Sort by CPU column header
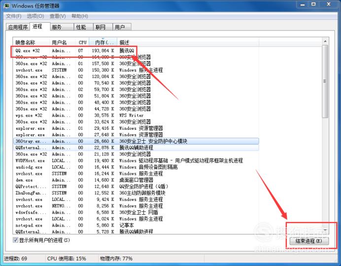Image resolution: width=341 pixels, height=266 pixels. [82, 42]
